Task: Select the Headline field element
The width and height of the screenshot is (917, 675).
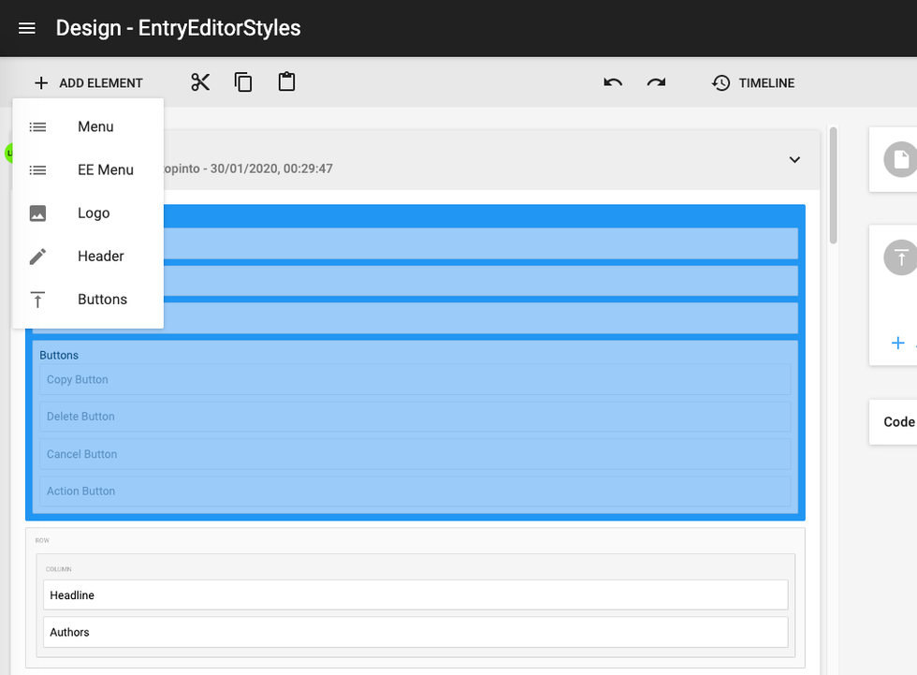Action: 415,594
